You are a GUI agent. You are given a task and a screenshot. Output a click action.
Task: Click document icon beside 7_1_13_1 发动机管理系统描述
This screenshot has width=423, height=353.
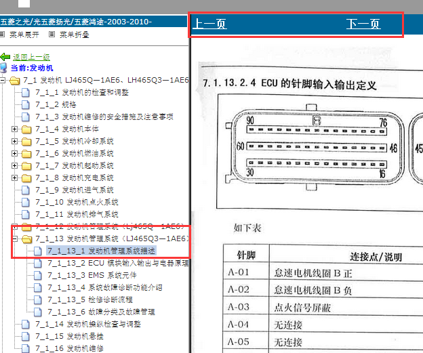(38, 251)
